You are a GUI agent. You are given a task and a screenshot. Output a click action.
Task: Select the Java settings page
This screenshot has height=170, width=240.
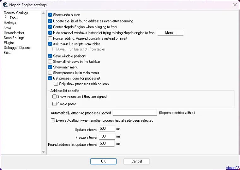7,28
